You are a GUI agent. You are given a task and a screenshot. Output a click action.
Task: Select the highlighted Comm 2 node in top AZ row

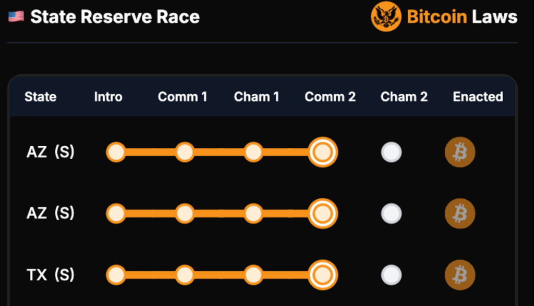point(322,152)
